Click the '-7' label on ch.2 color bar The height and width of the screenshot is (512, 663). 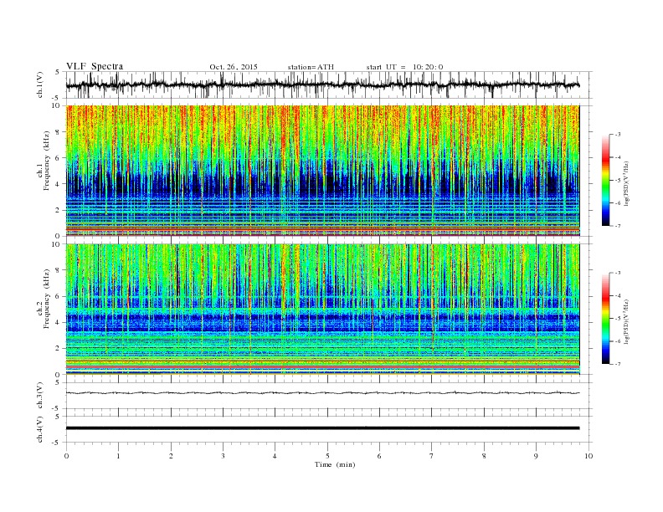point(618,364)
